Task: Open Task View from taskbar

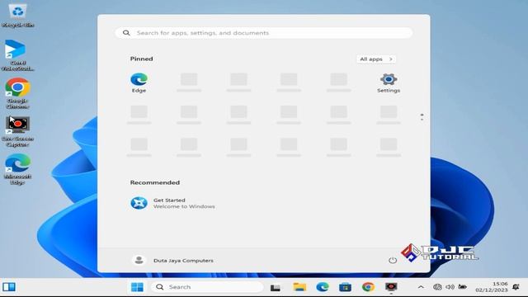Action: click(276, 287)
